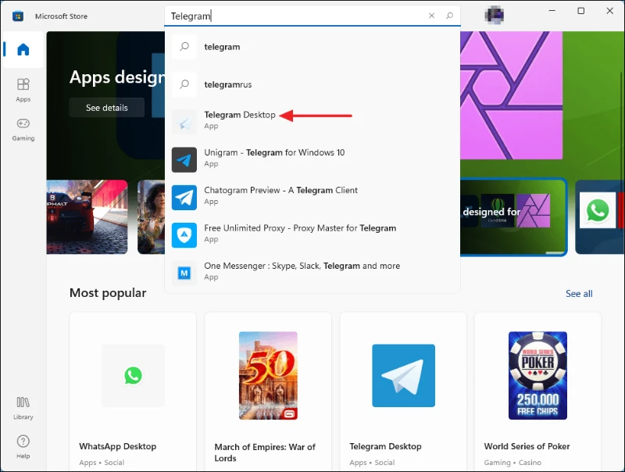
Task: Click the Unigram app icon
Action: (184, 160)
